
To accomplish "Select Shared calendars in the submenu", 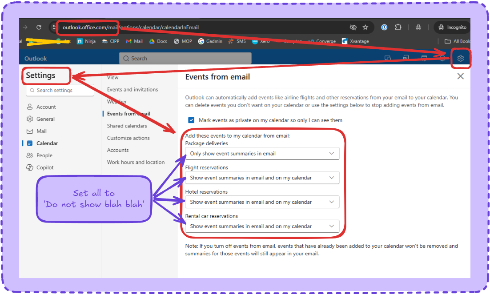I will tap(127, 126).
